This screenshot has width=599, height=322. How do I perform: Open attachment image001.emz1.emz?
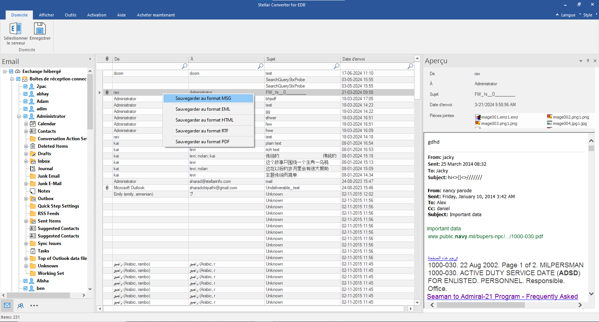497,117
